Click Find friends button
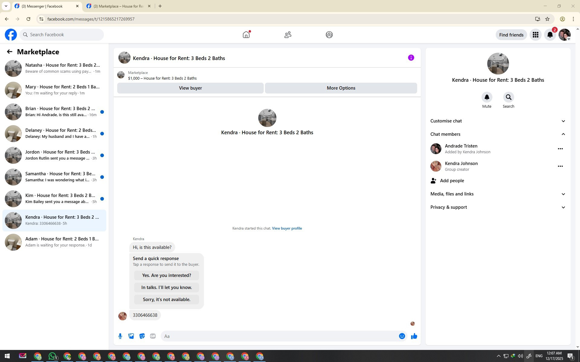 tap(511, 35)
